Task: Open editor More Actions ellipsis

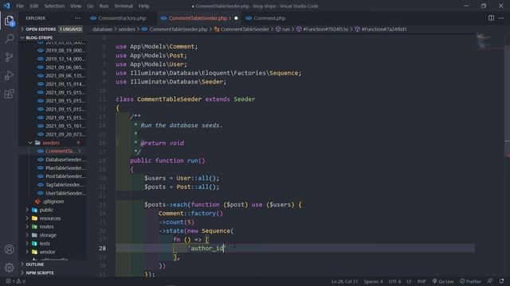Action: pyautogui.click(x=501, y=18)
